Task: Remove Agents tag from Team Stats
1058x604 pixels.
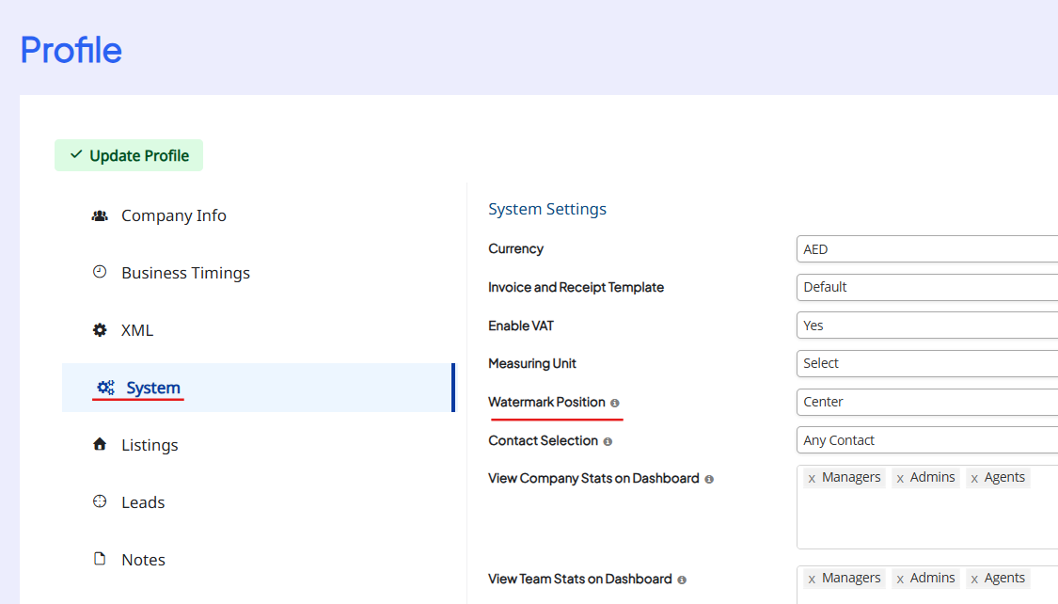Action: click(x=974, y=580)
